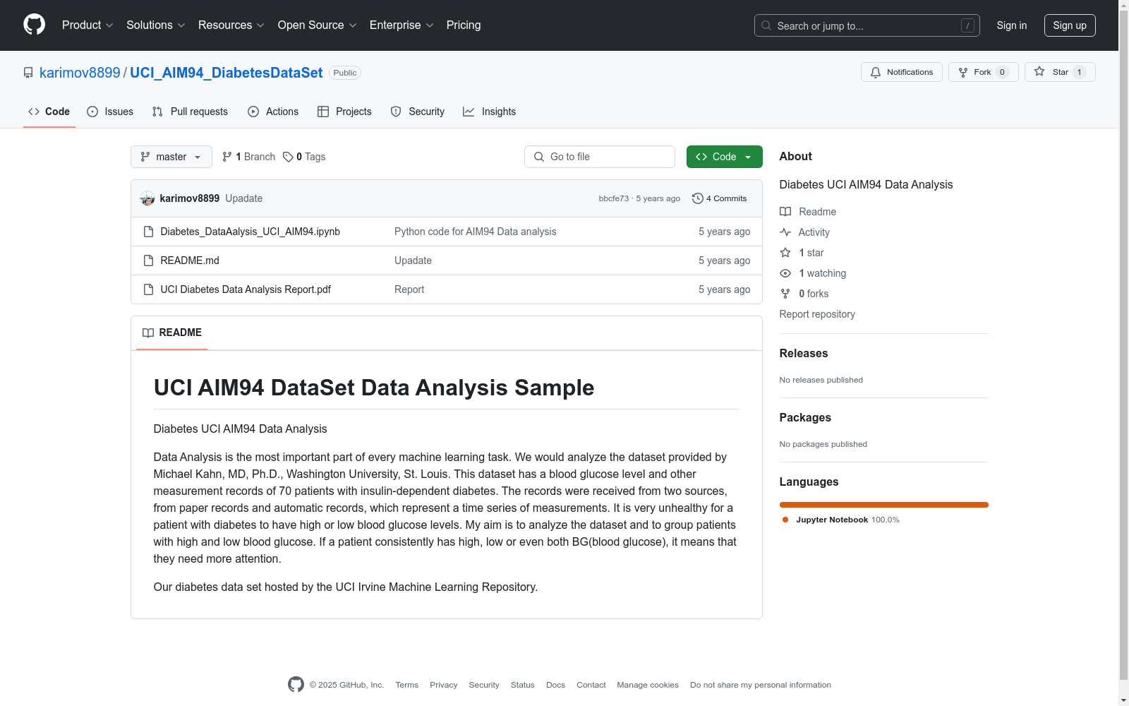
Task: Open the Issues tab
Action: coord(110,112)
